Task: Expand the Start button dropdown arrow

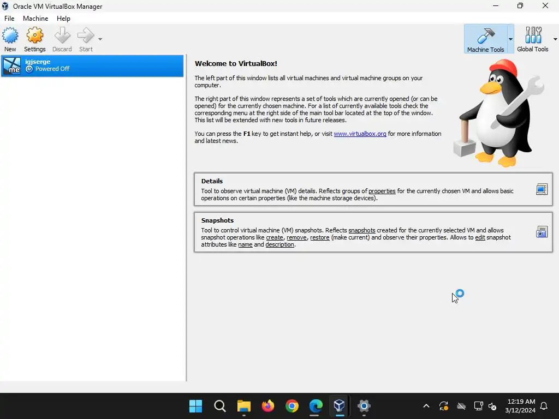Action: [100, 39]
